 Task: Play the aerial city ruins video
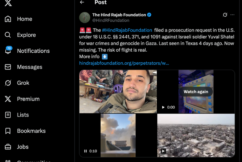[x=163, y=151]
